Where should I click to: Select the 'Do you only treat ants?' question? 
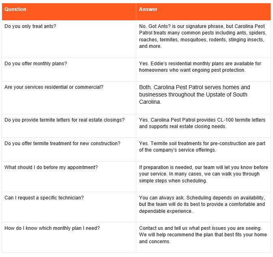click(30, 26)
